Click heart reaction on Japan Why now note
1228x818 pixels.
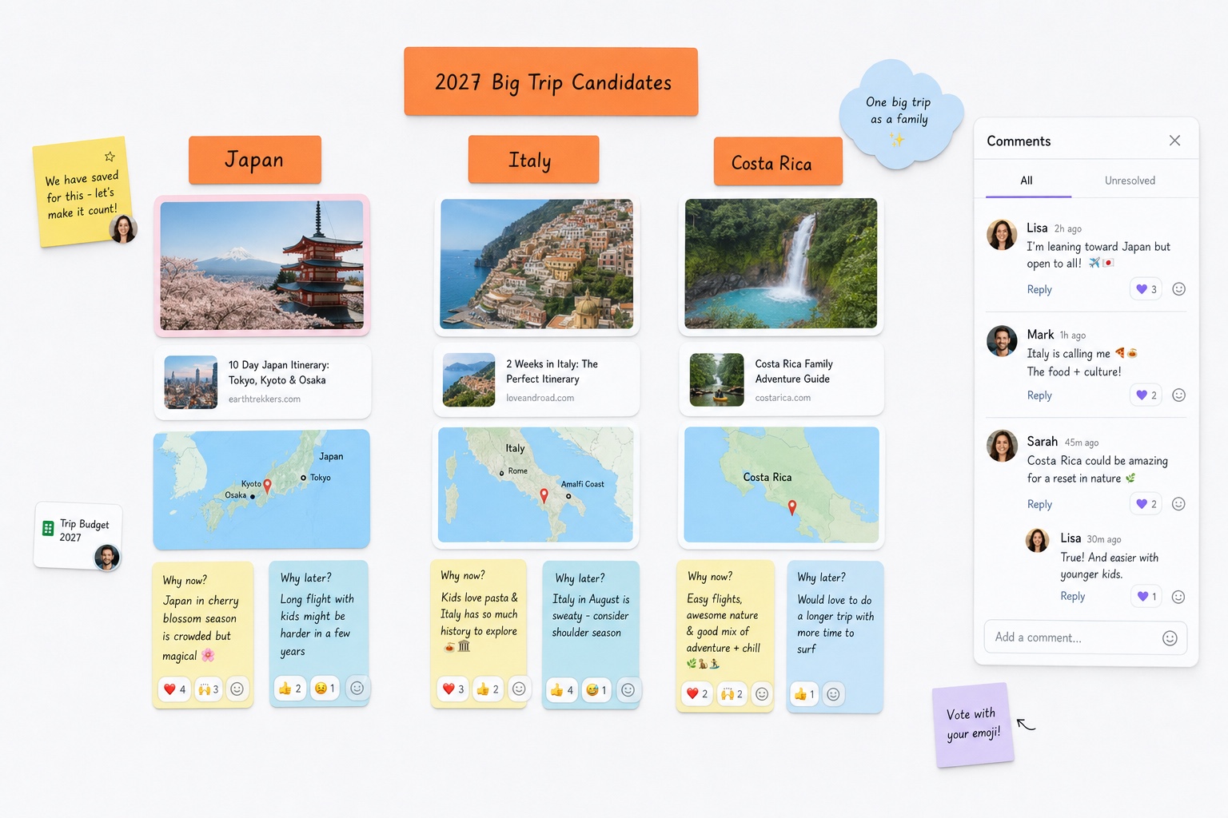174,689
